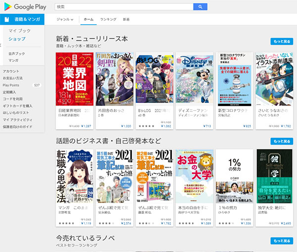Switch to the ランキング tab

coord(108,19)
